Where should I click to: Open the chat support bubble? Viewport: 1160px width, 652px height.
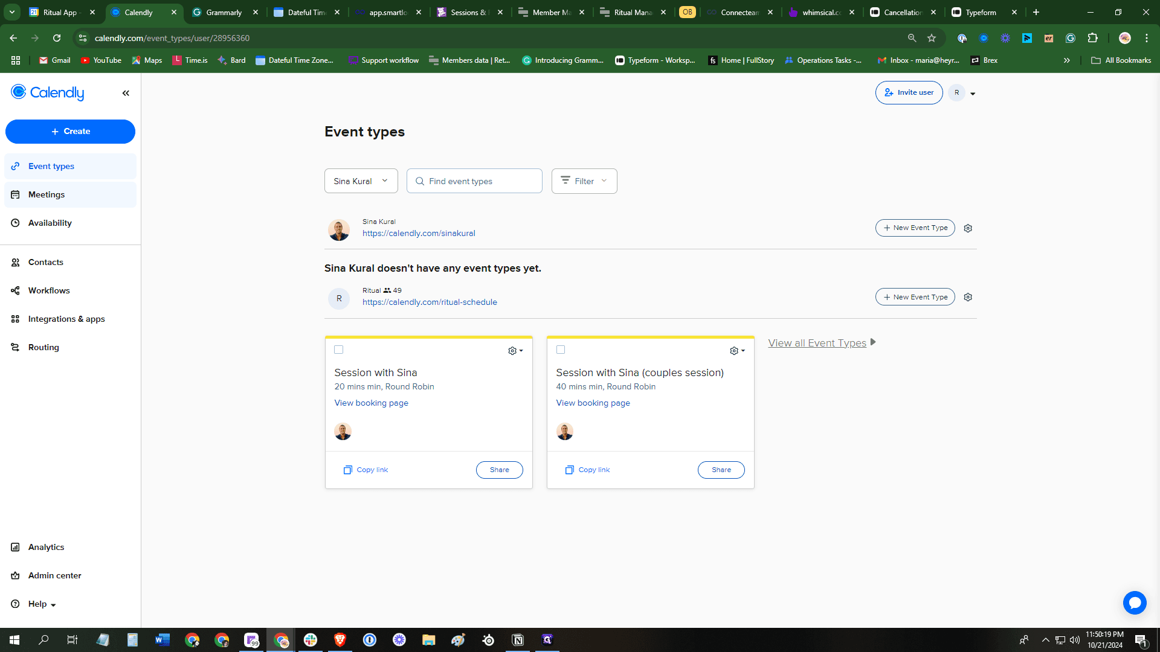pos(1135,602)
